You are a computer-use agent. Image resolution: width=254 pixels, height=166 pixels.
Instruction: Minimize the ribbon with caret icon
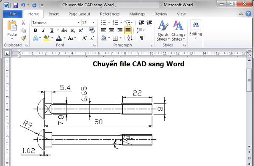click(241, 14)
